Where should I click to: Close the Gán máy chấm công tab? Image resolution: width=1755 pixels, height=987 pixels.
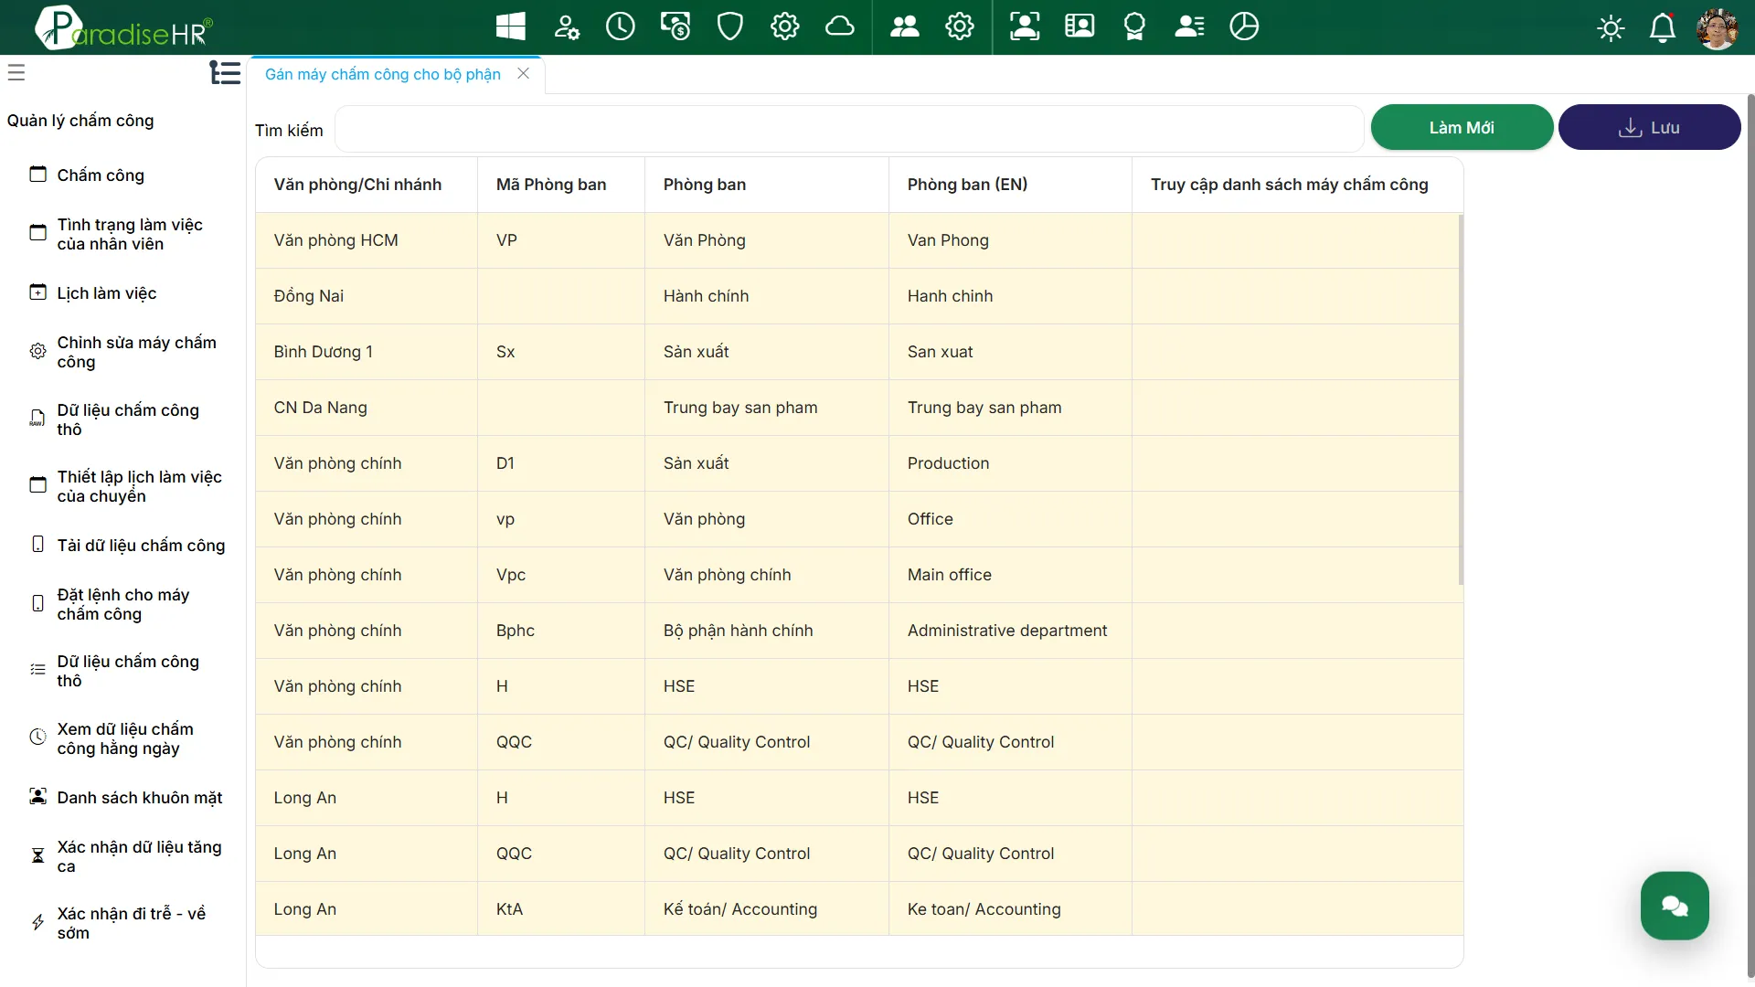[524, 73]
